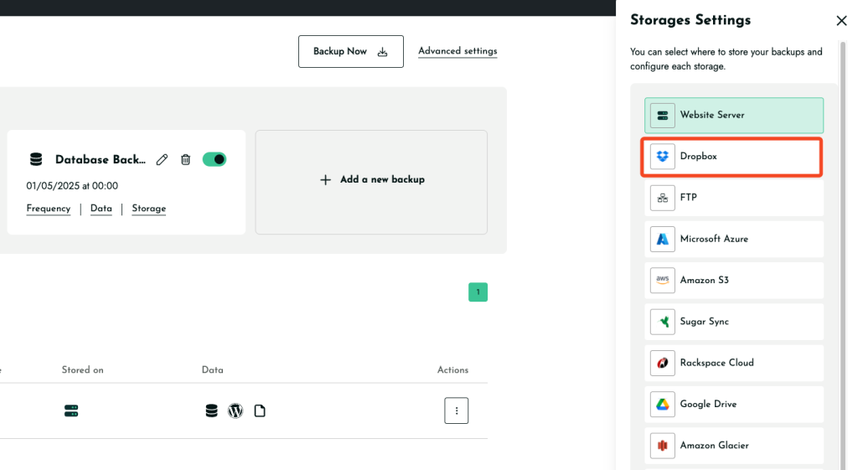Select Website Server storage
858x470 pixels.
734,116
